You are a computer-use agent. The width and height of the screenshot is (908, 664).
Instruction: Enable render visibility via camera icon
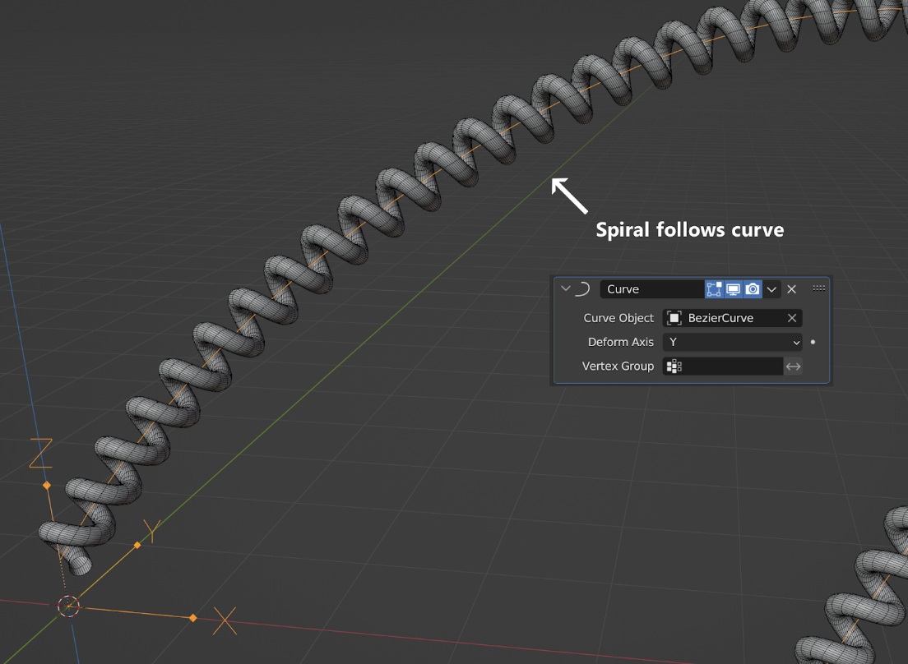point(753,288)
